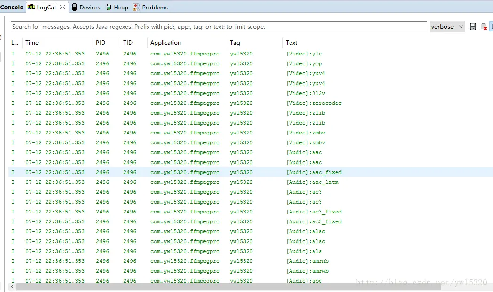Open the verbose log level dropdown
493x292 pixels.
447,27
